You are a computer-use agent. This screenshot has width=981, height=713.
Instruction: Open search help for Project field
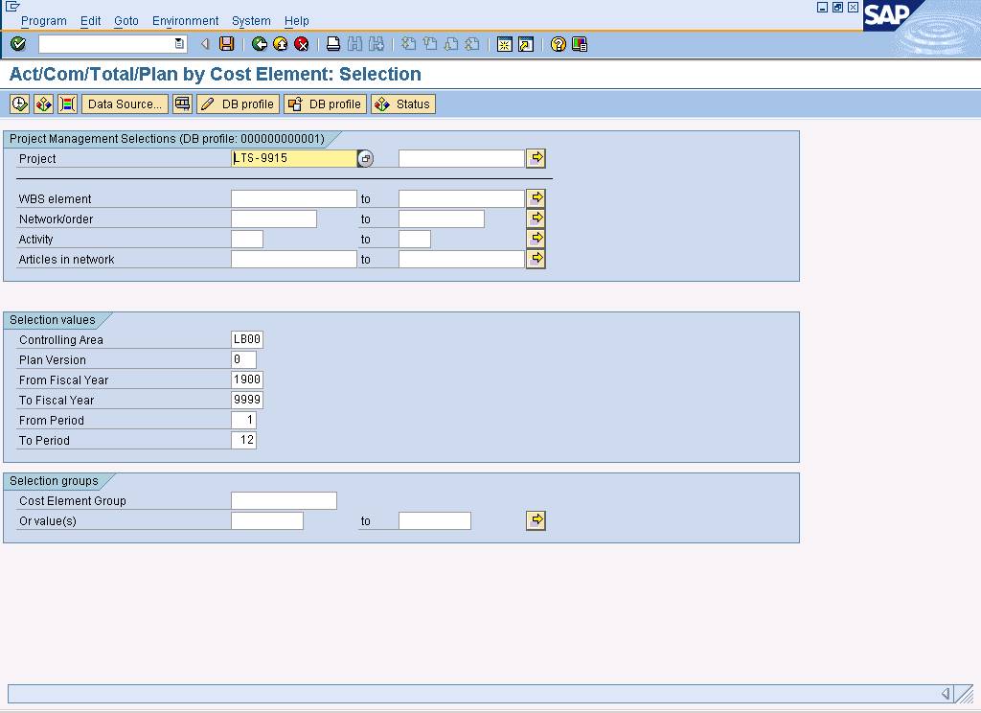click(x=365, y=159)
